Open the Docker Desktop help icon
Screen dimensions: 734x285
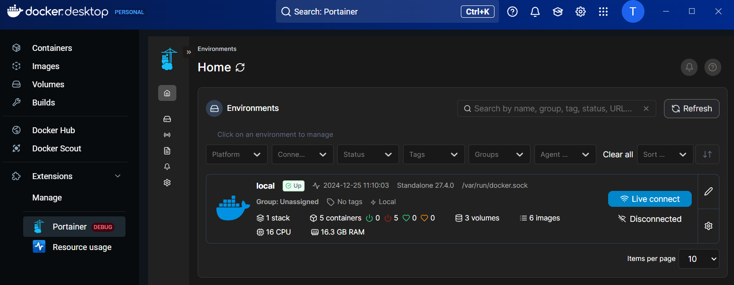click(512, 12)
